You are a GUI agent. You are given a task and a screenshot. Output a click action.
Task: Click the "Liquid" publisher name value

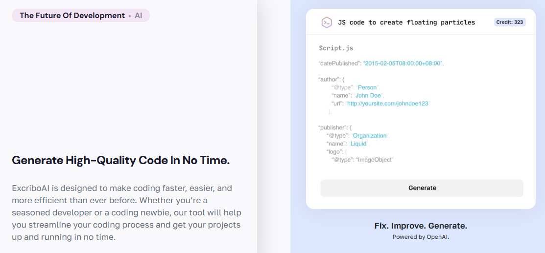(x=359, y=144)
